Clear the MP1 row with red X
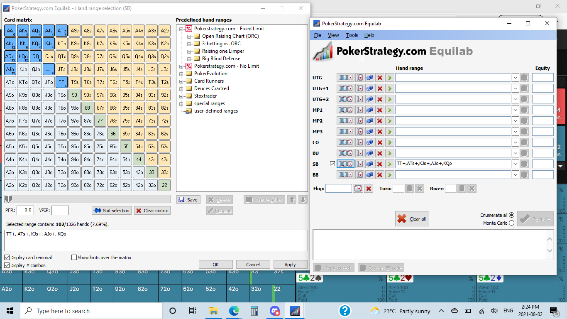 coord(380,110)
